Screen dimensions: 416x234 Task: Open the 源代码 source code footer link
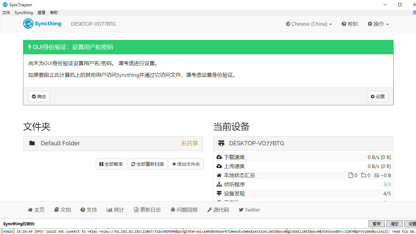point(218,210)
